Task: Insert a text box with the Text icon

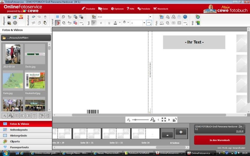Action: coord(94,17)
